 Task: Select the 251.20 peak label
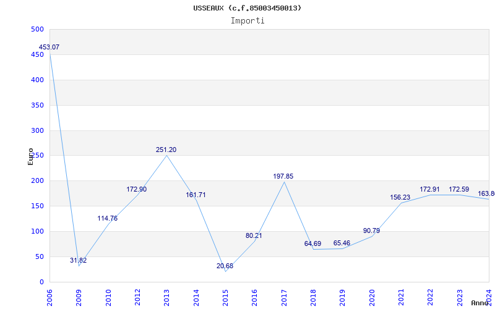pyautogui.click(x=166, y=150)
